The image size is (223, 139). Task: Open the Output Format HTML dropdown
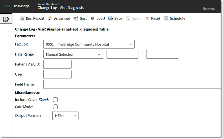point(65,116)
